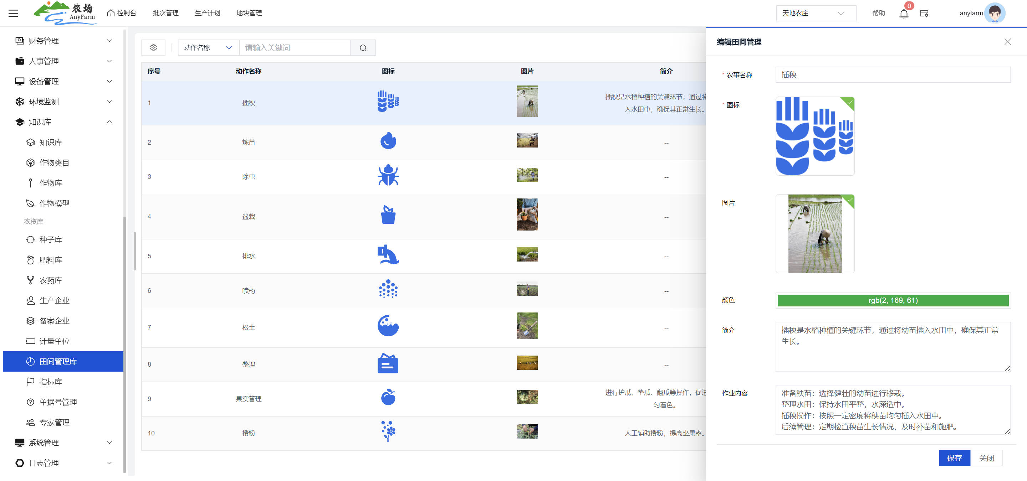Click the calendar icon beside the bell
The image size is (1027, 481).
coord(924,14)
